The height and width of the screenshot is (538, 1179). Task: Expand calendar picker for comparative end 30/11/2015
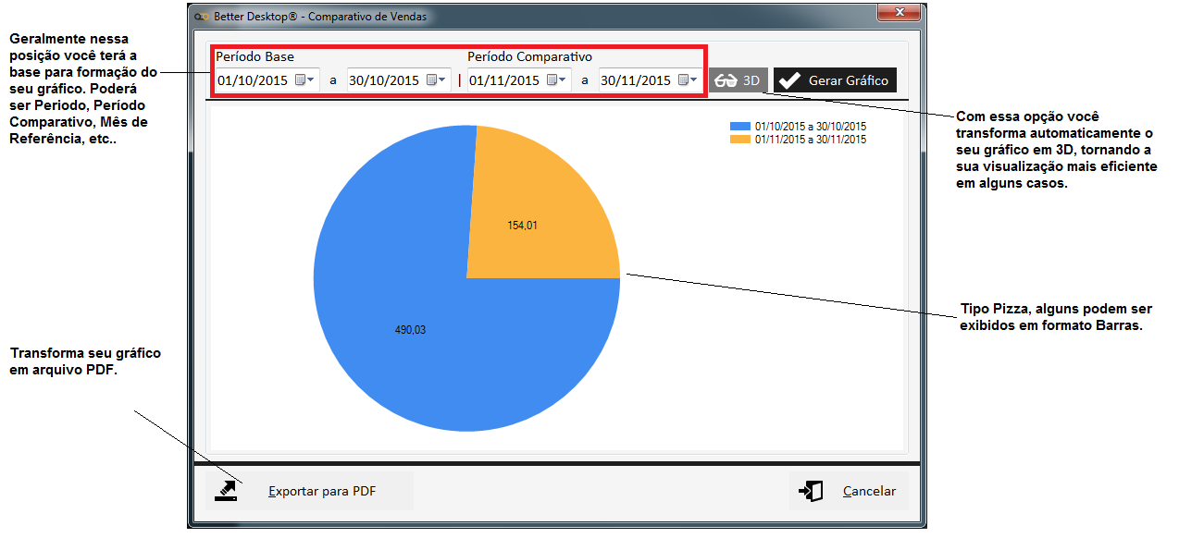coord(689,80)
